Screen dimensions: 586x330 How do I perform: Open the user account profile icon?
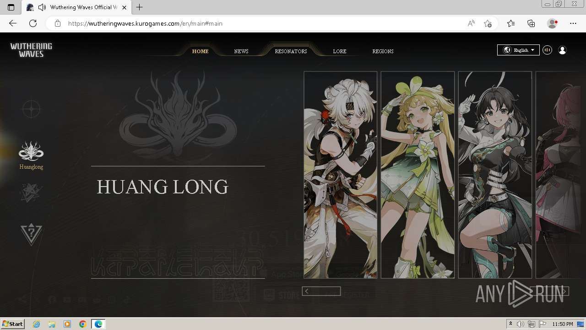[x=563, y=50]
